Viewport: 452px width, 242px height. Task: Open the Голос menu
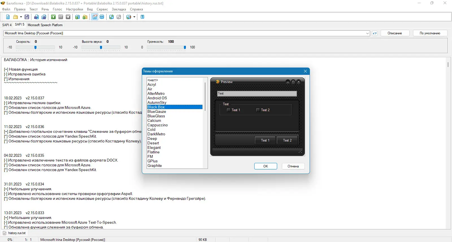(57, 9)
